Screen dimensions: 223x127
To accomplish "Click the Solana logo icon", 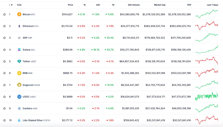I will click(x=19, y=50).
